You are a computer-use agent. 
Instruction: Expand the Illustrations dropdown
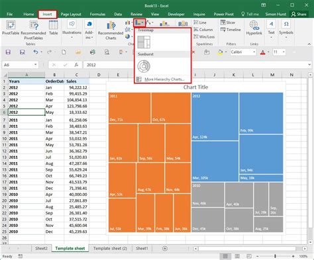point(72,38)
